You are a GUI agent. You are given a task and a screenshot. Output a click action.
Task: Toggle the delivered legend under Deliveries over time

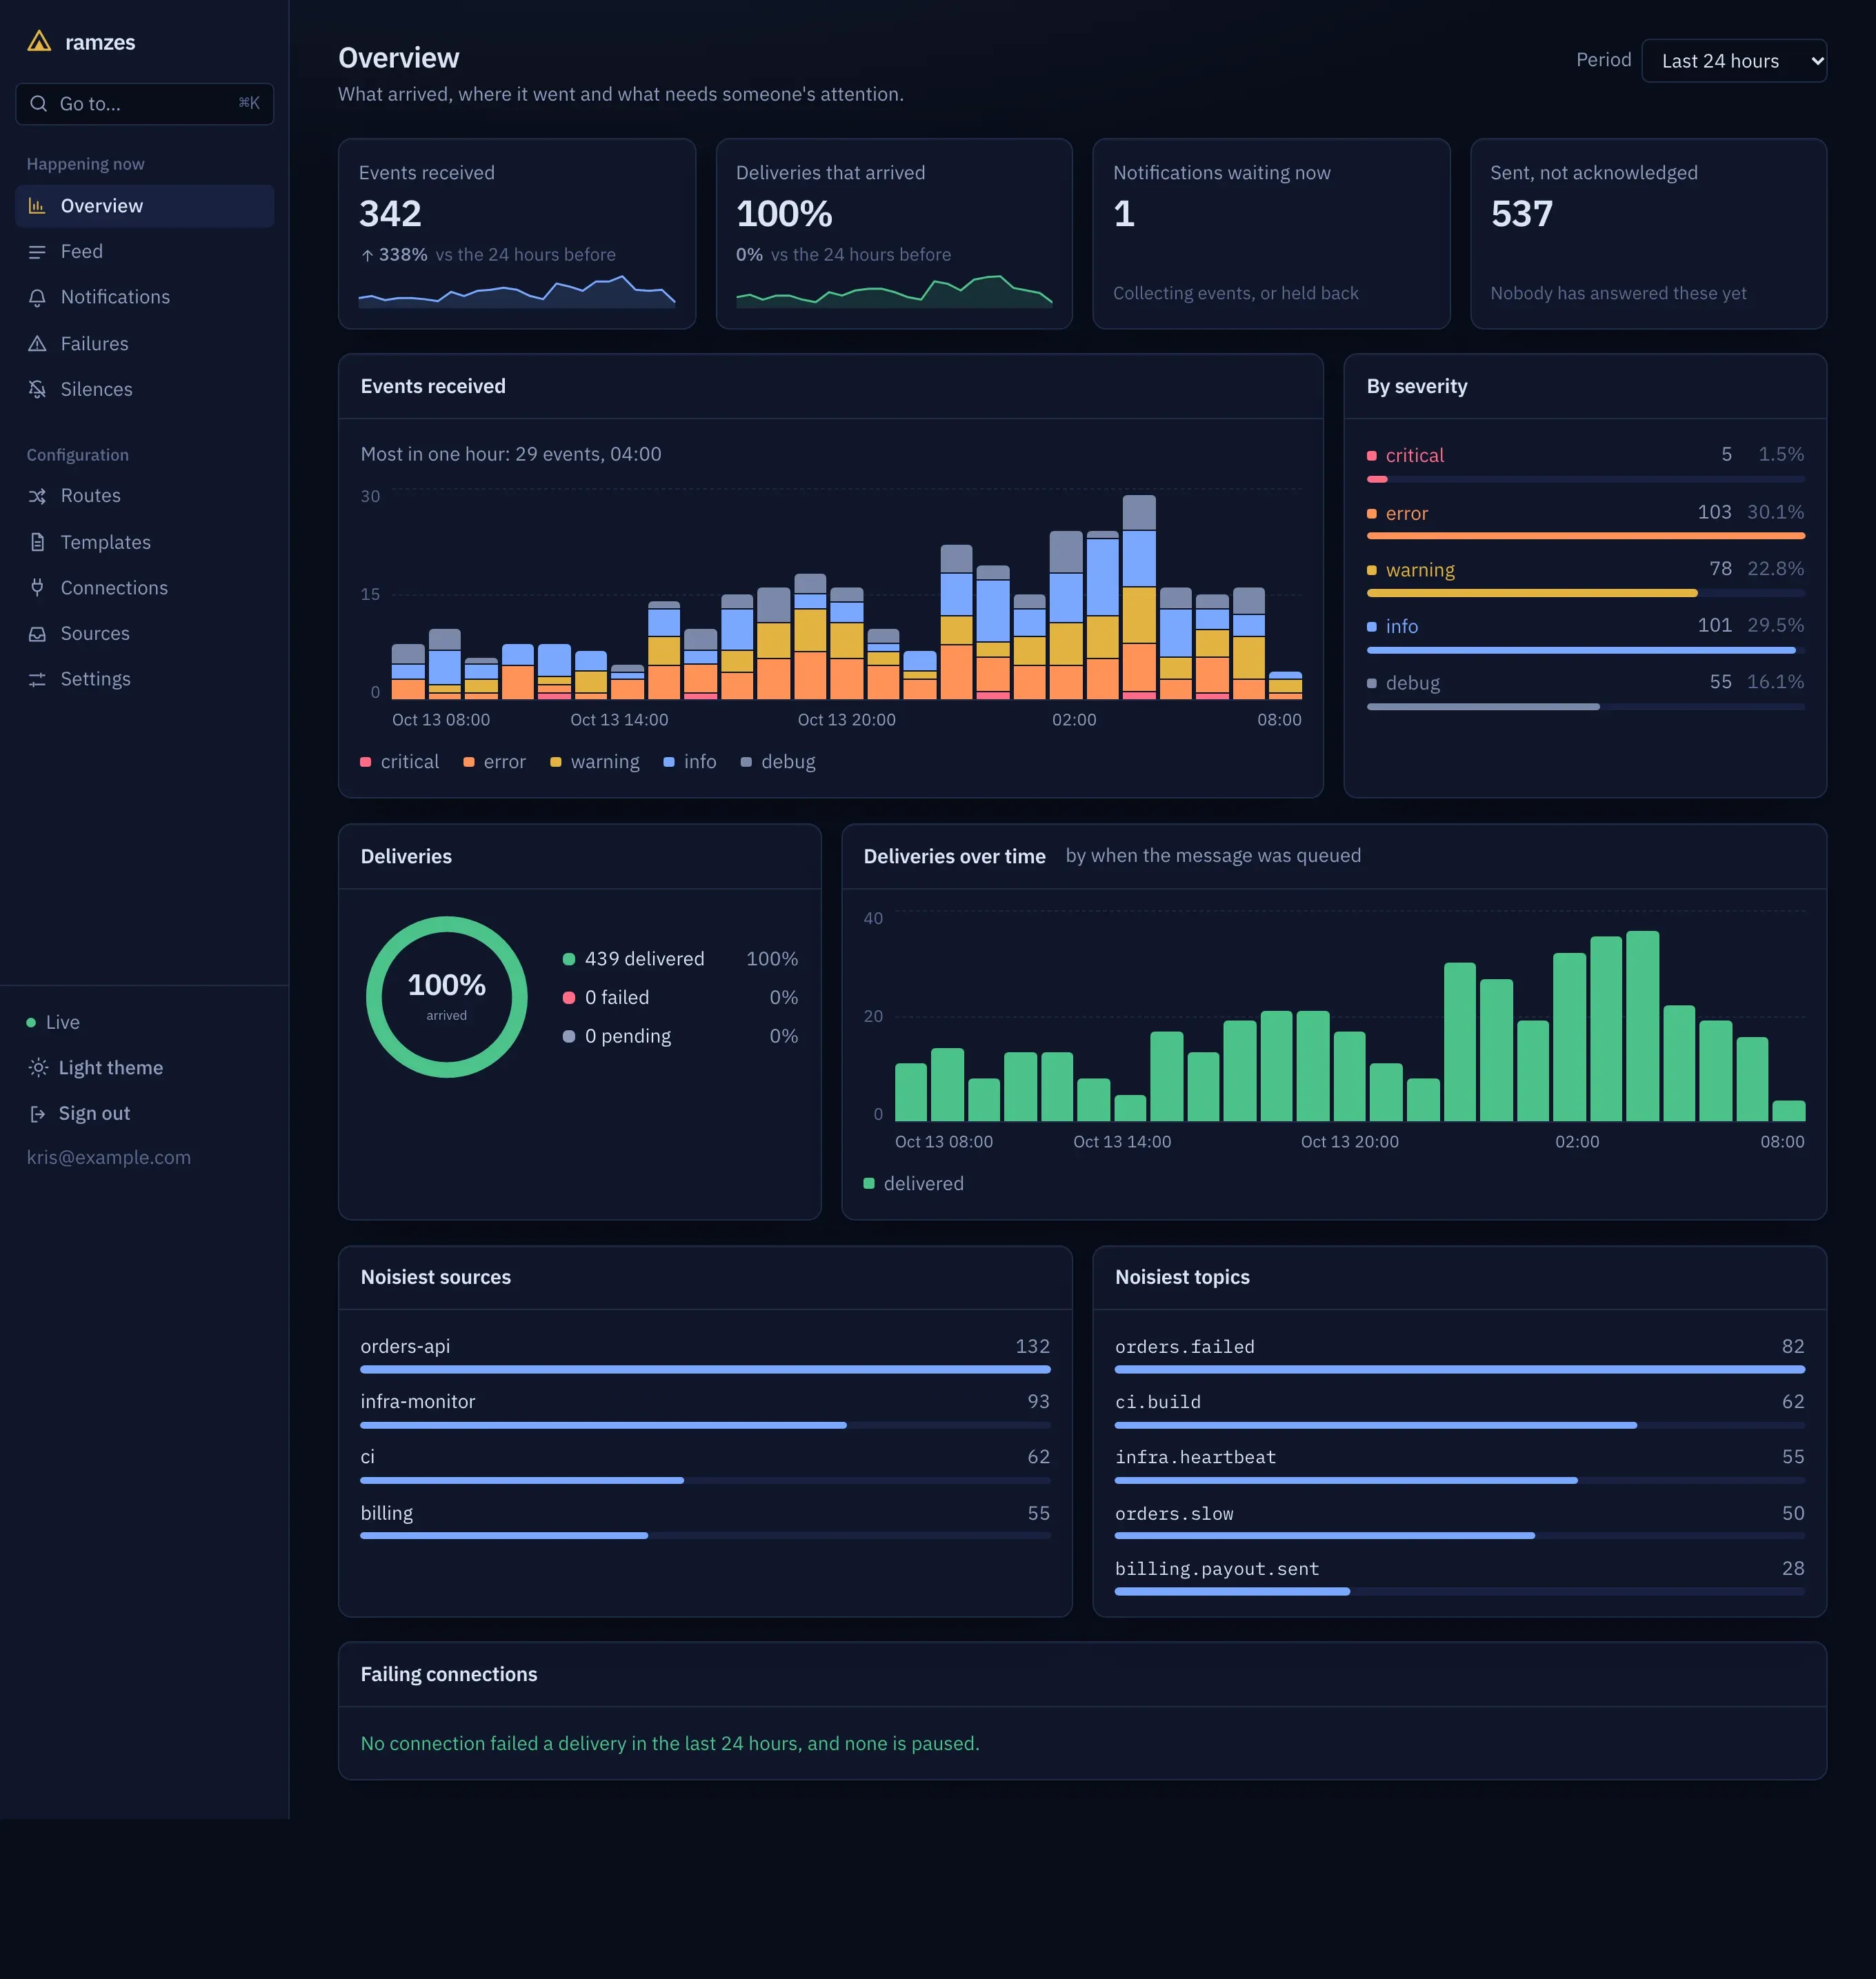click(914, 1184)
